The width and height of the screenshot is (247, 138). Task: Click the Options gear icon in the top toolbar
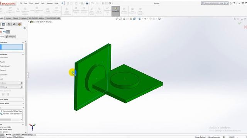110,3
